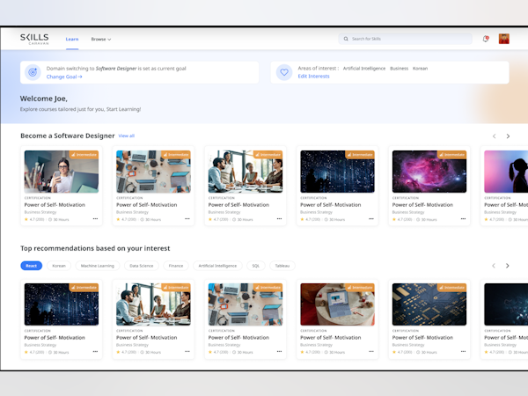Select the Finance filter chip
This screenshot has width=528, height=396.
(x=176, y=266)
